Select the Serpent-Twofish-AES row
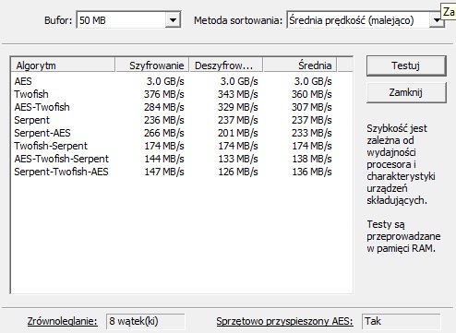The image size is (456, 333). (174, 172)
